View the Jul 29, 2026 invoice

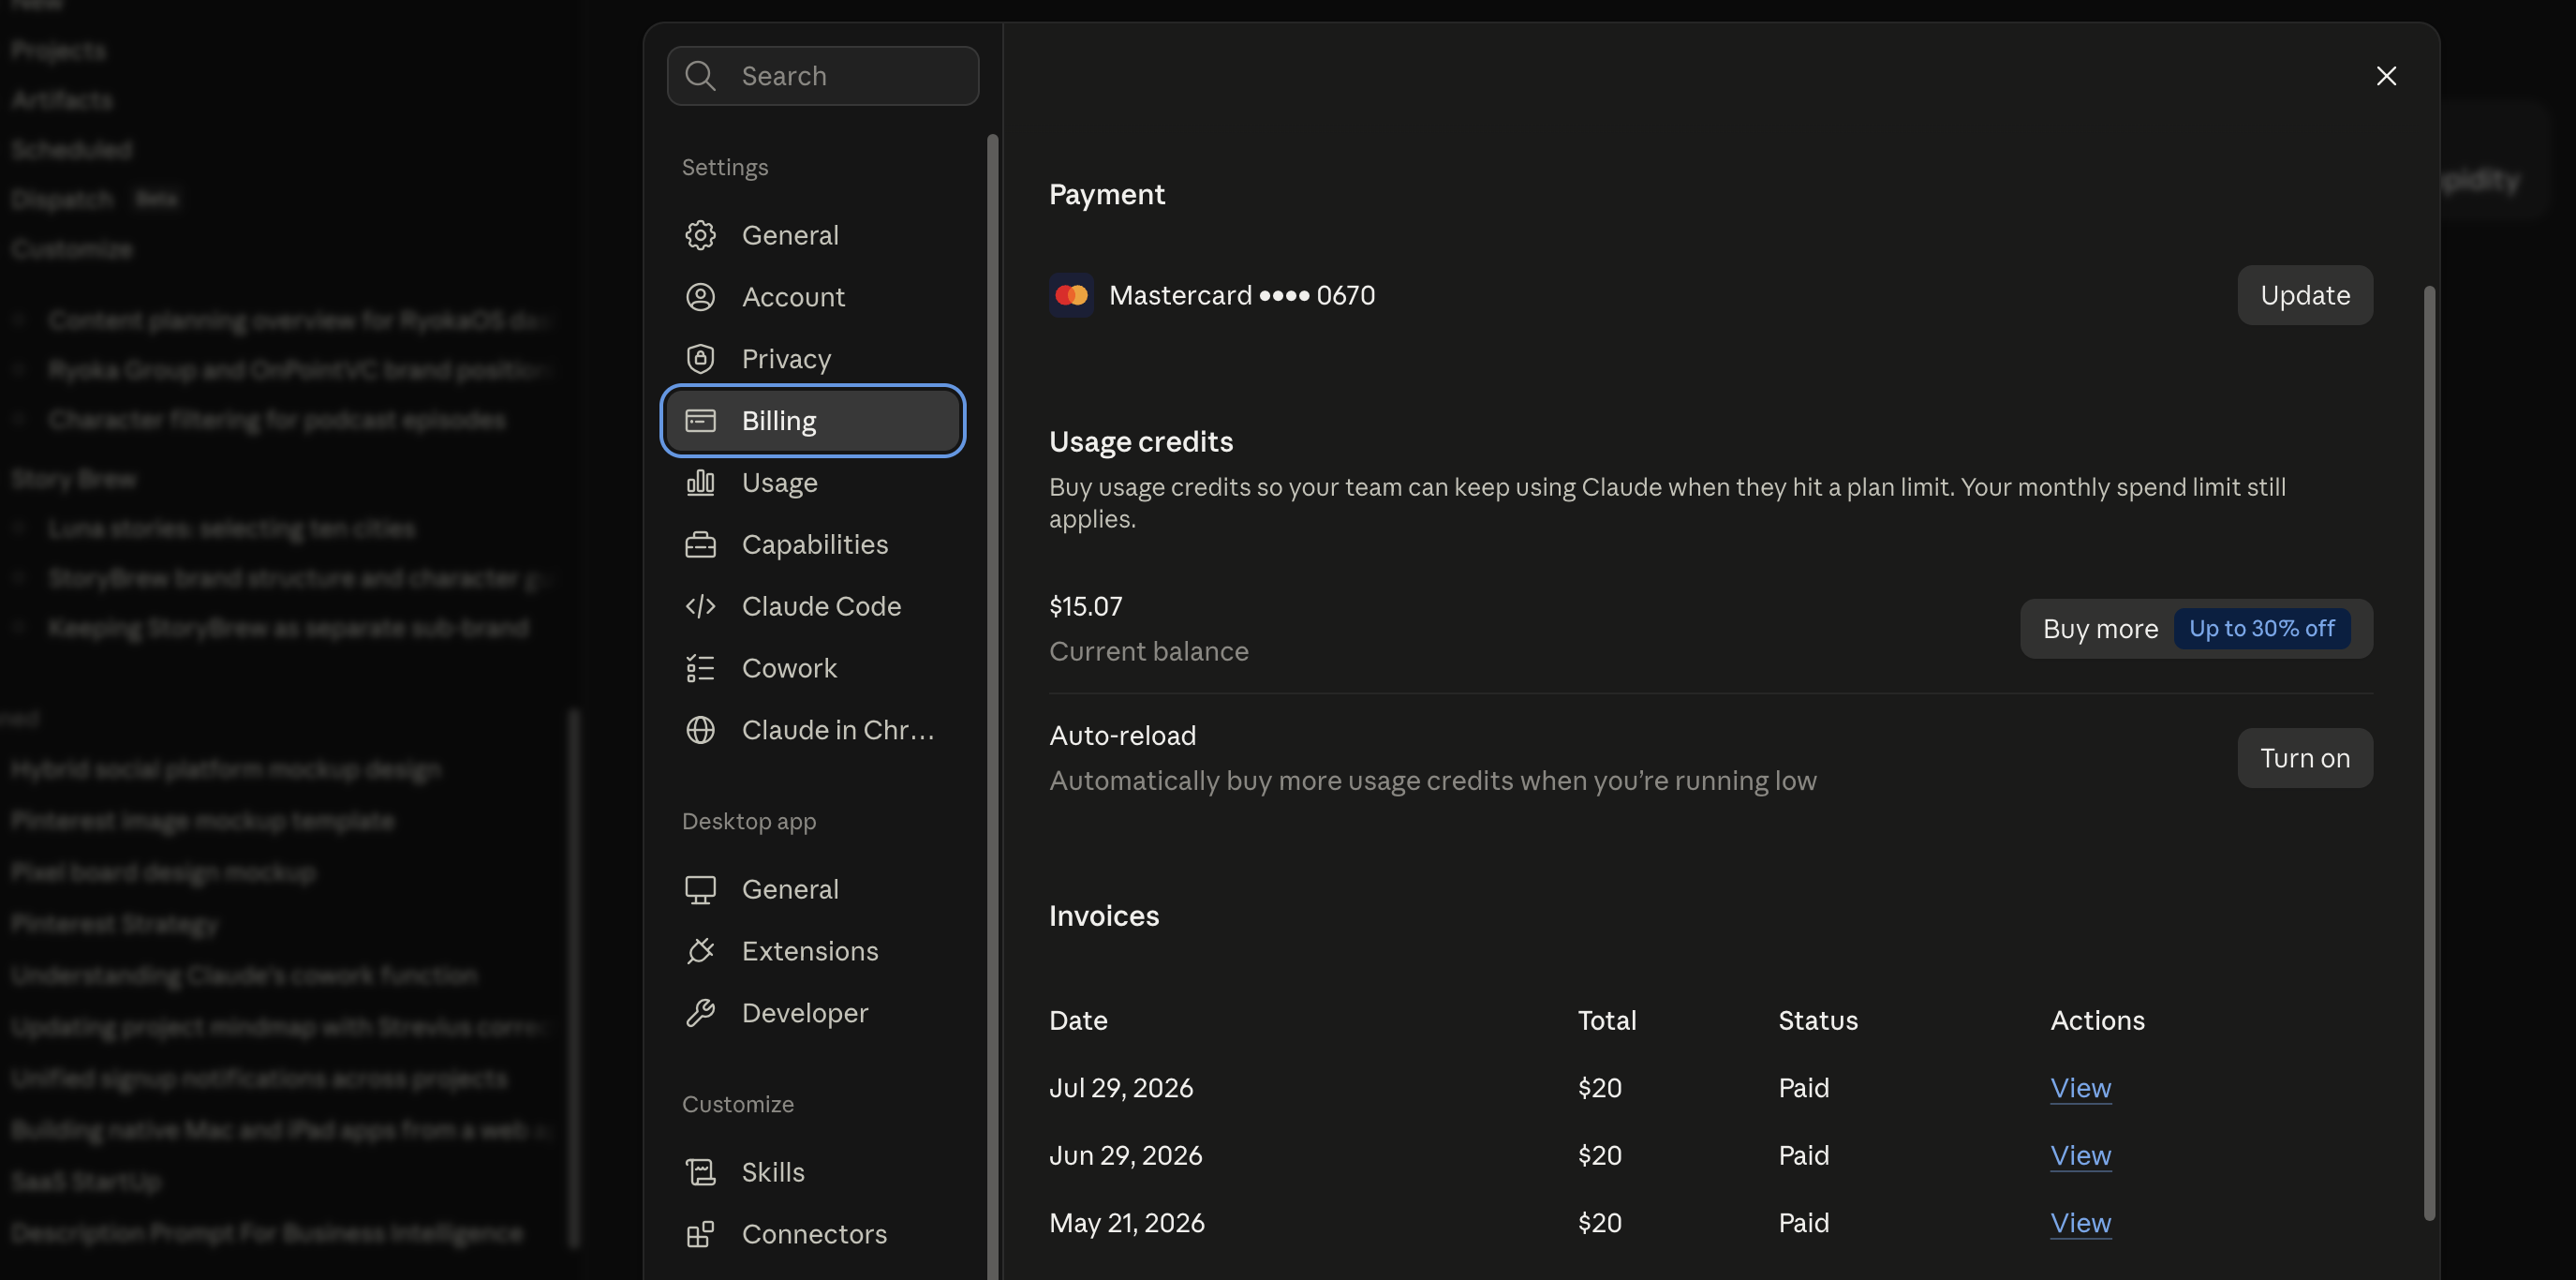click(x=2080, y=1088)
